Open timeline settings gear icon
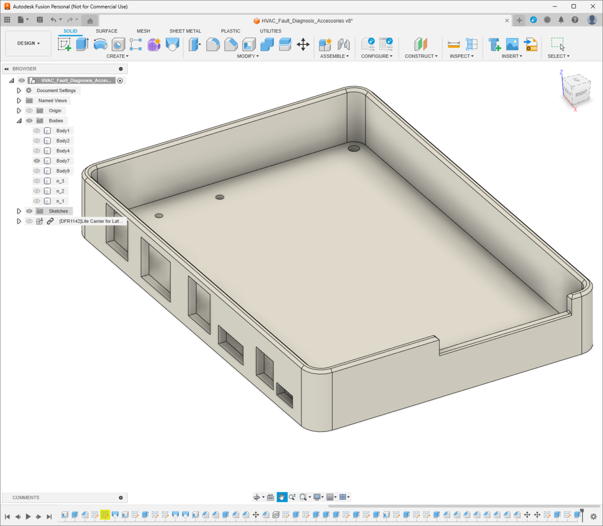The height and width of the screenshot is (526, 603). 594,517
